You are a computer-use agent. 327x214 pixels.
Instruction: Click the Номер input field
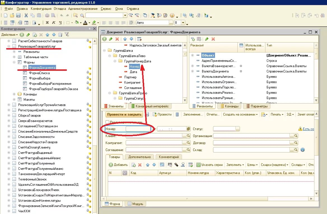[138, 129]
